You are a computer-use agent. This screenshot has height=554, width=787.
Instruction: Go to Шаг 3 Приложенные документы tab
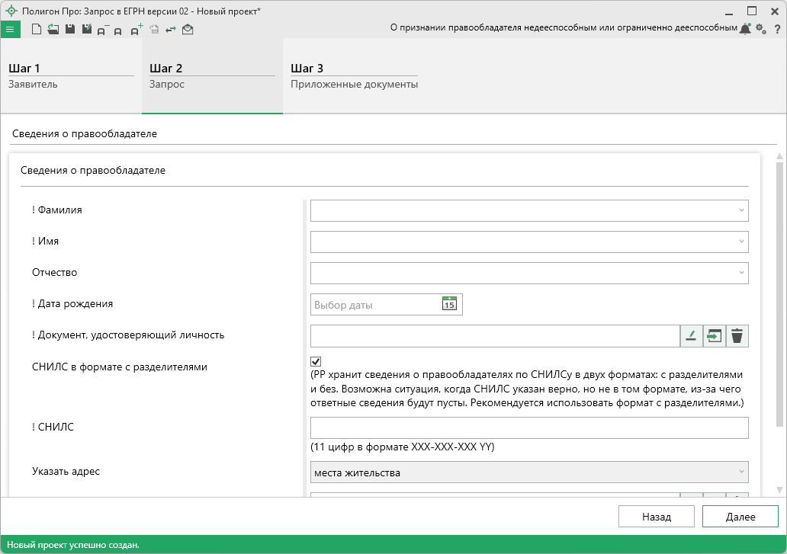(354, 76)
